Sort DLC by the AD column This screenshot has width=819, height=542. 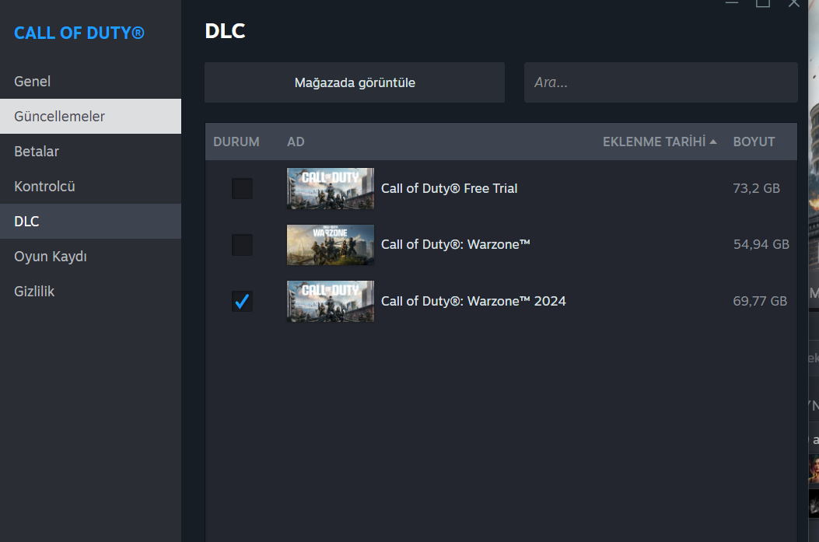(296, 142)
